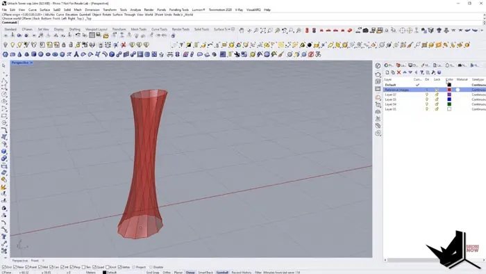Click the Pan hand icon
Viewport: 486px width, 274px height.
coord(242,30)
